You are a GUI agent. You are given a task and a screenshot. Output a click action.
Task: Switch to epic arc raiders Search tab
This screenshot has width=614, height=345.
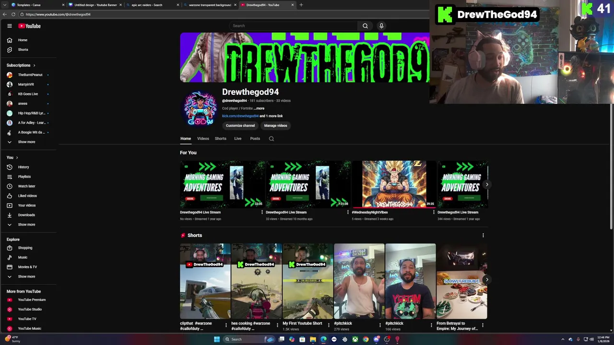pos(153,5)
